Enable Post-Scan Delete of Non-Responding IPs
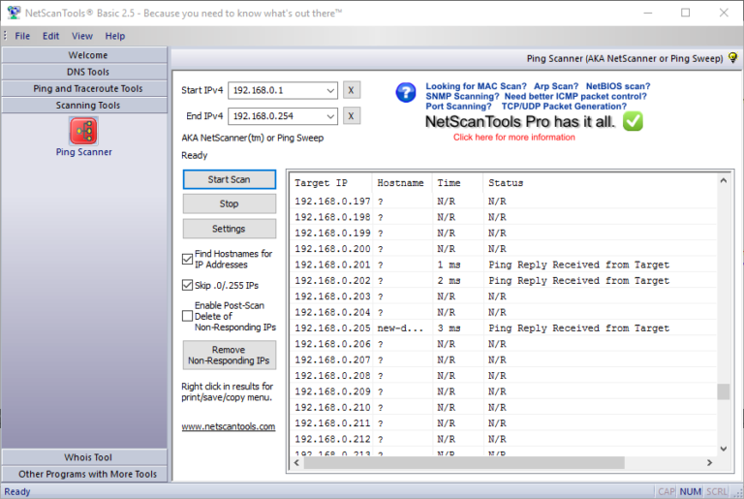 (x=188, y=315)
